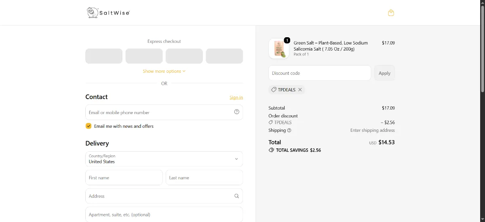Click the third express checkout placeholder button
The width and height of the screenshot is (485, 222).
tap(184, 56)
